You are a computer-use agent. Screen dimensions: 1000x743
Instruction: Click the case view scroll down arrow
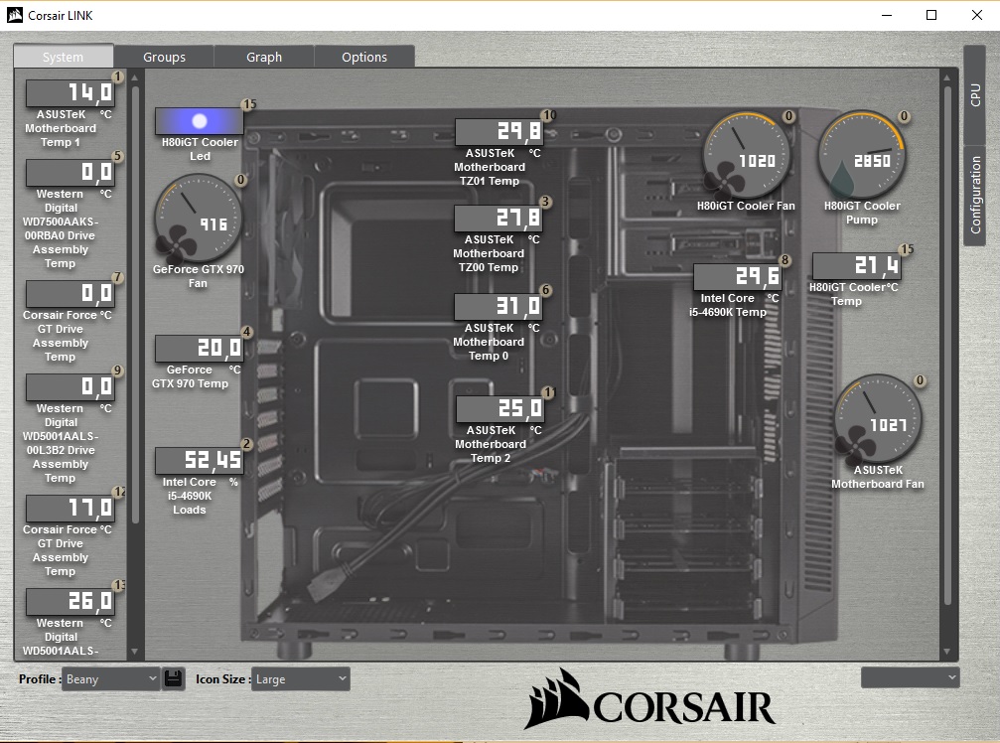click(947, 652)
